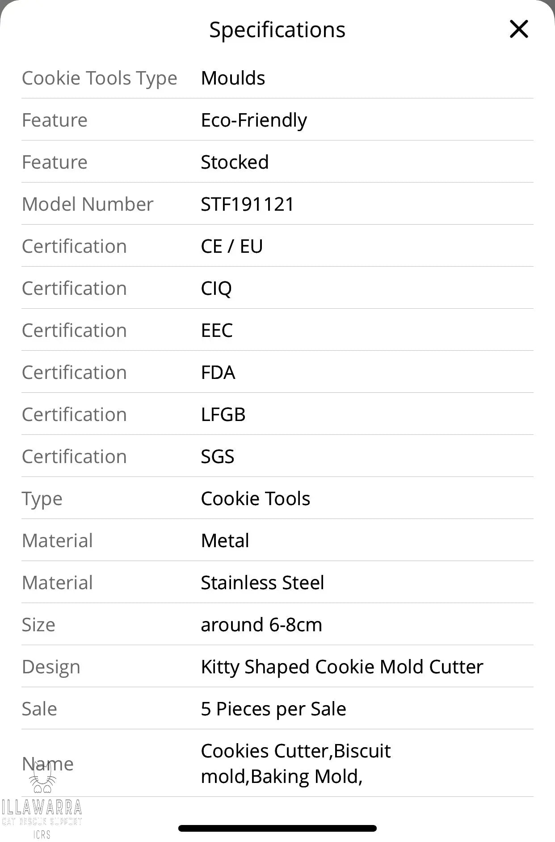This screenshot has height=842, width=555.
Task: Tap the around 6-8cm size value
Action: 261,625
